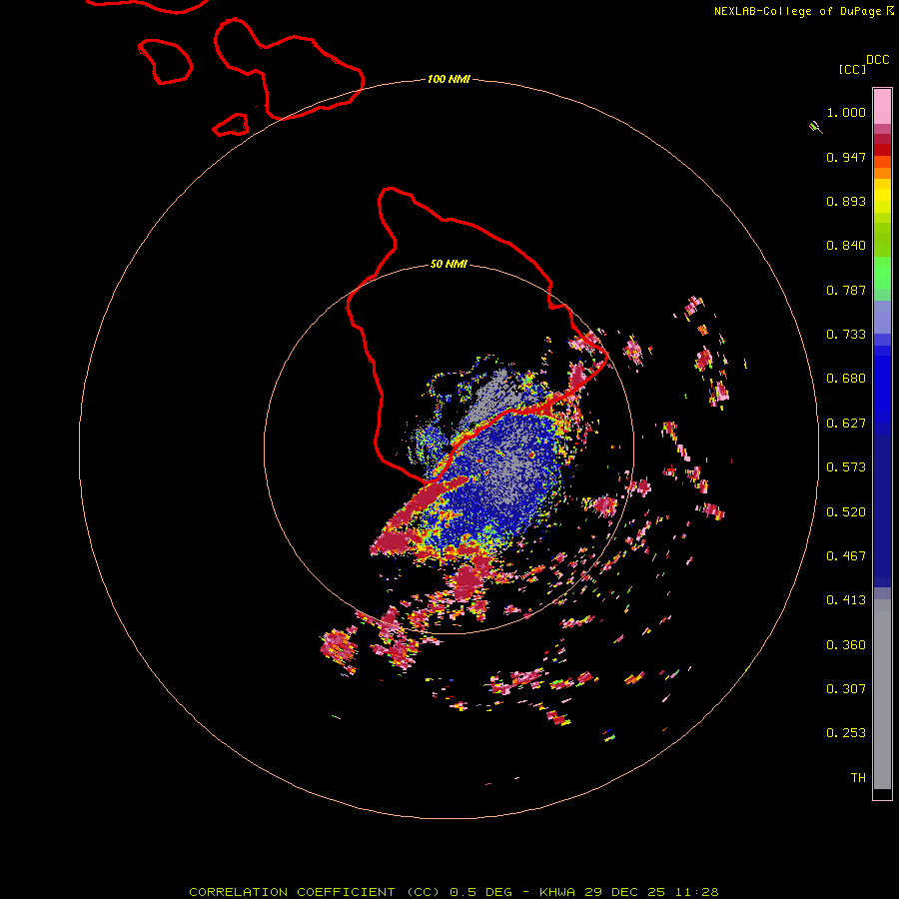
Task: Select the 0.947 scale value
Action: [846, 157]
